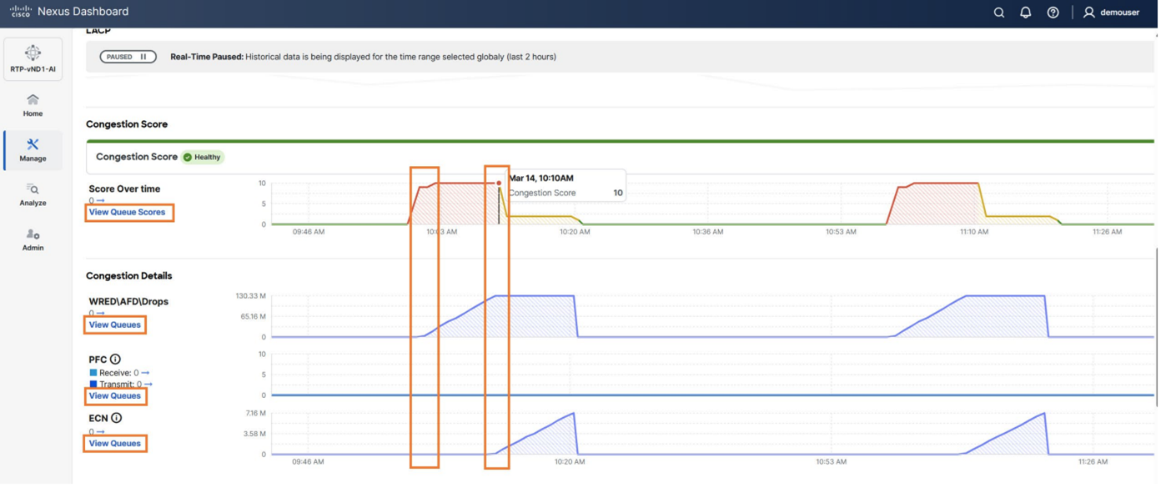
Task: Open the help question mark icon
Action: point(1053,13)
